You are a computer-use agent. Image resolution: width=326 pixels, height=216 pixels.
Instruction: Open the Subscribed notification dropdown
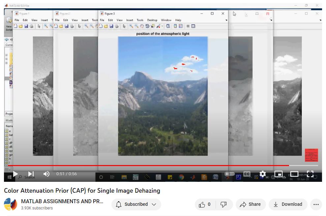point(136,204)
